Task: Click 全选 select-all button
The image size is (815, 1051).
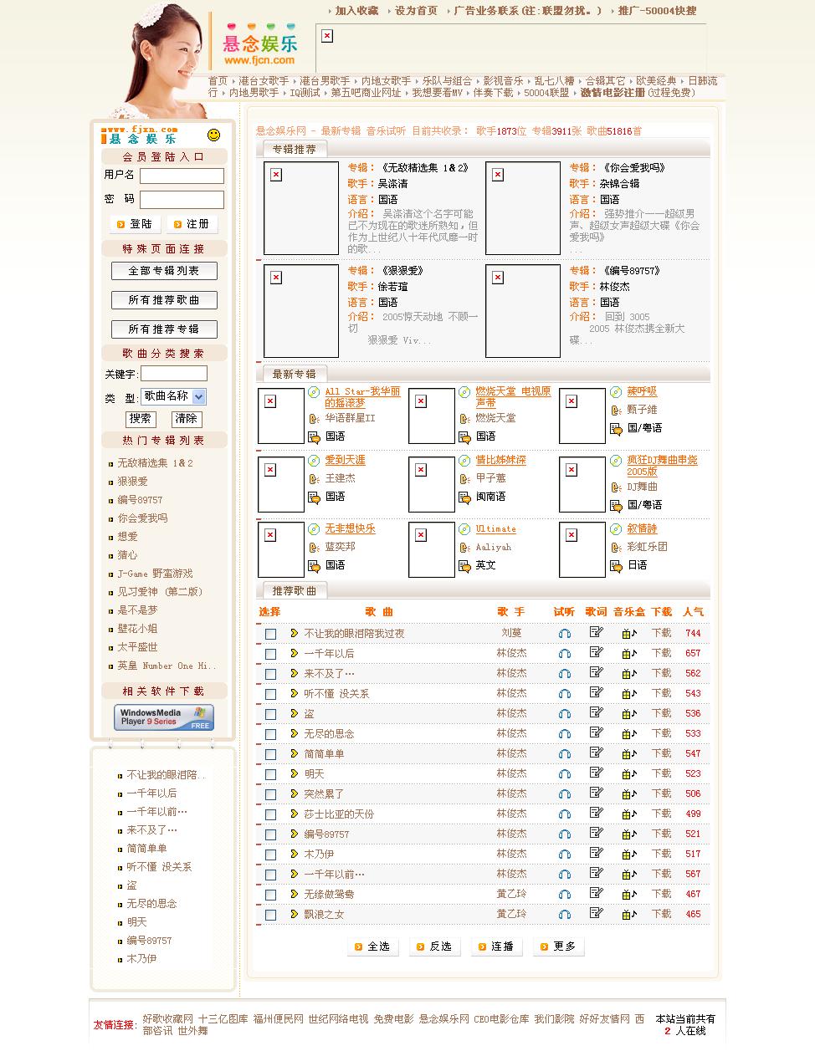Action: [x=372, y=946]
